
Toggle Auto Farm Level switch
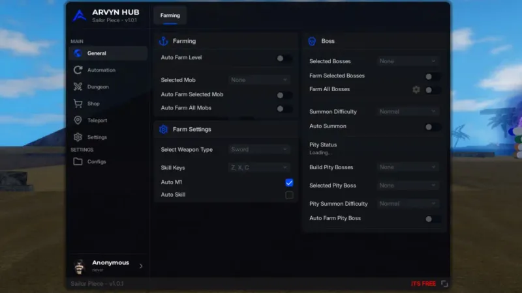(284, 59)
